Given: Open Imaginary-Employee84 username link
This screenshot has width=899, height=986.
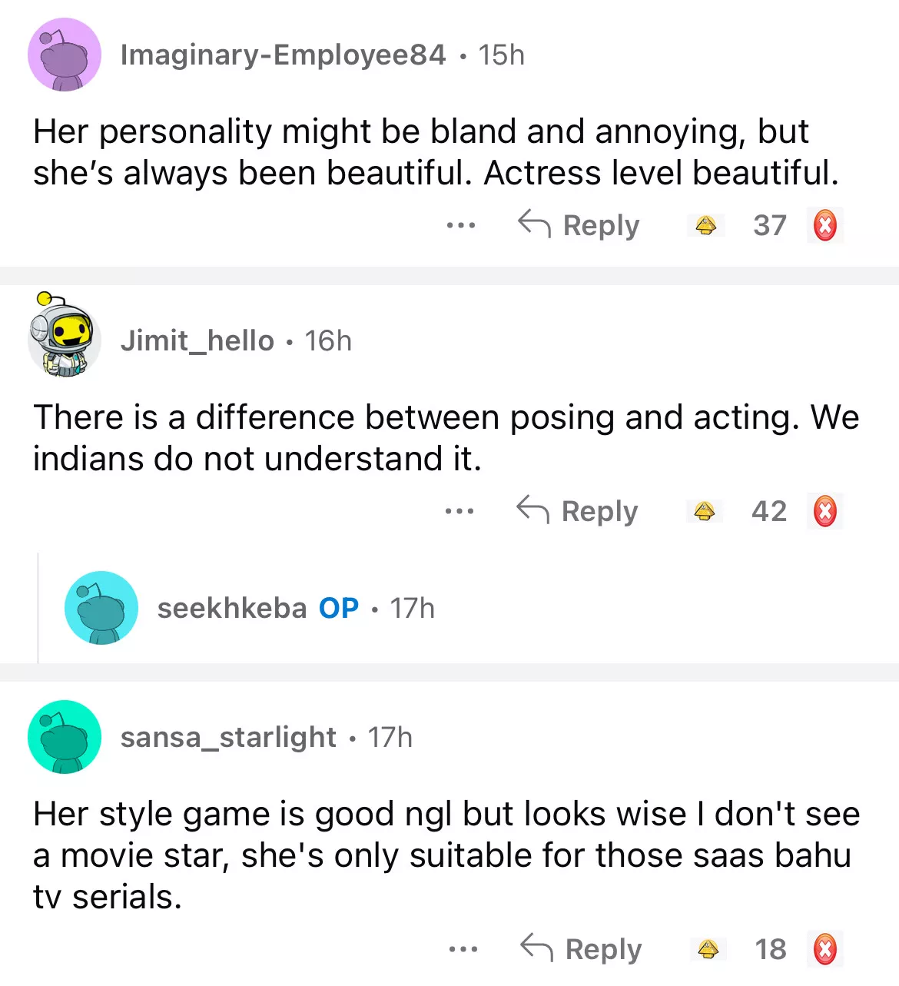Looking at the screenshot, I should 283,55.
